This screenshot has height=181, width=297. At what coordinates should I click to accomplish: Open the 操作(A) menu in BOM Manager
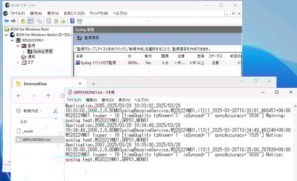[36, 13]
